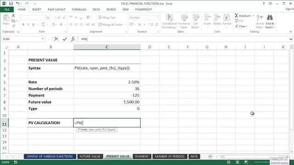This screenshot has height=165, width=294.
Task: Collapse the ribbon with the arrow
Action: [x=291, y=32]
